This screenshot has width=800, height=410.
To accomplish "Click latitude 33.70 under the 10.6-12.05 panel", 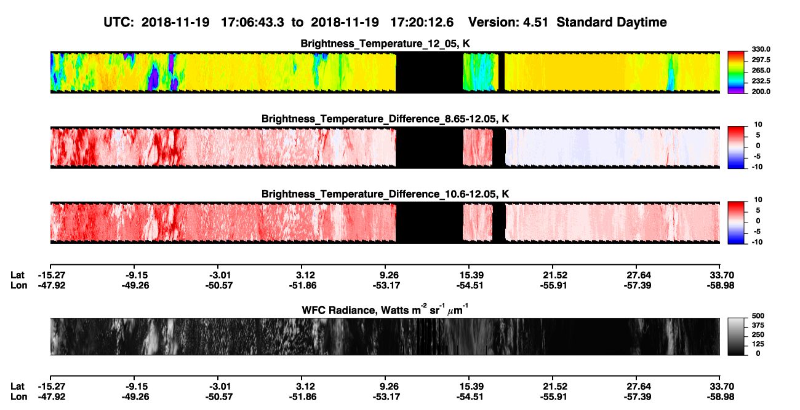I will pyautogui.click(x=722, y=275).
